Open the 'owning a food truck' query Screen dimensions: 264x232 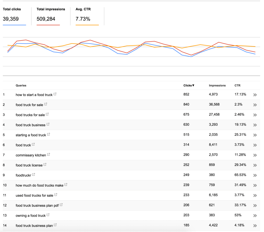31,216
